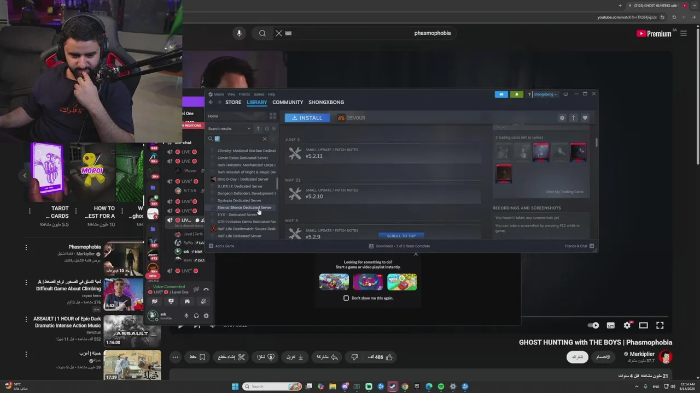Click the YouTube search magnifier icon
700x393 pixels.
(262, 33)
